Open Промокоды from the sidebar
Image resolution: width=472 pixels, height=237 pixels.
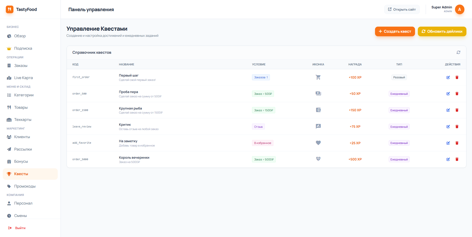coord(25,186)
